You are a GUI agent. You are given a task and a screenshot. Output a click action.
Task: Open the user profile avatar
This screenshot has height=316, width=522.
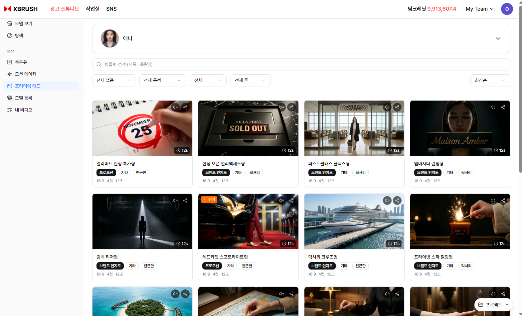[507, 9]
